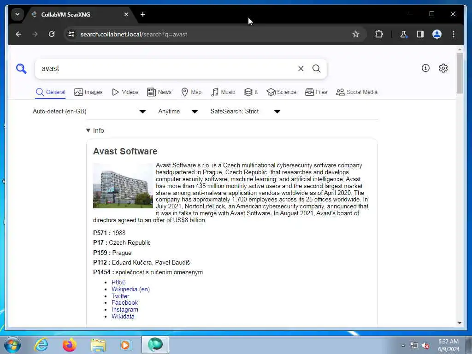Open the site information icon in address bar

pos(71,34)
